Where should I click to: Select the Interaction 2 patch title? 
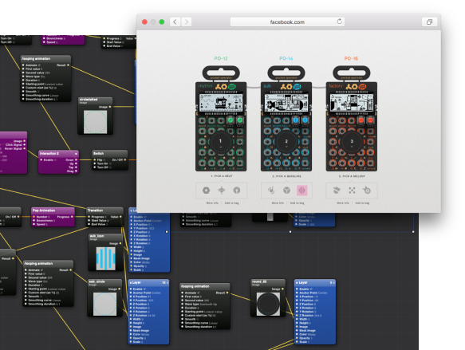tap(49, 154)
